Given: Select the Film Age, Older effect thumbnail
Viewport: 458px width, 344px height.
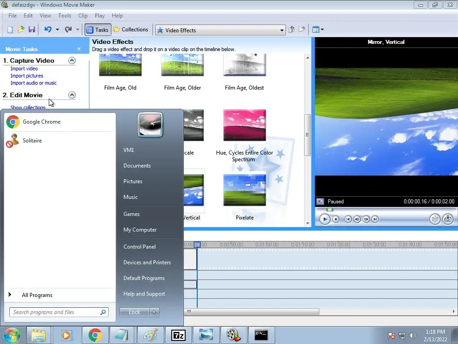Looking at the screenshot, I should 182,64.
